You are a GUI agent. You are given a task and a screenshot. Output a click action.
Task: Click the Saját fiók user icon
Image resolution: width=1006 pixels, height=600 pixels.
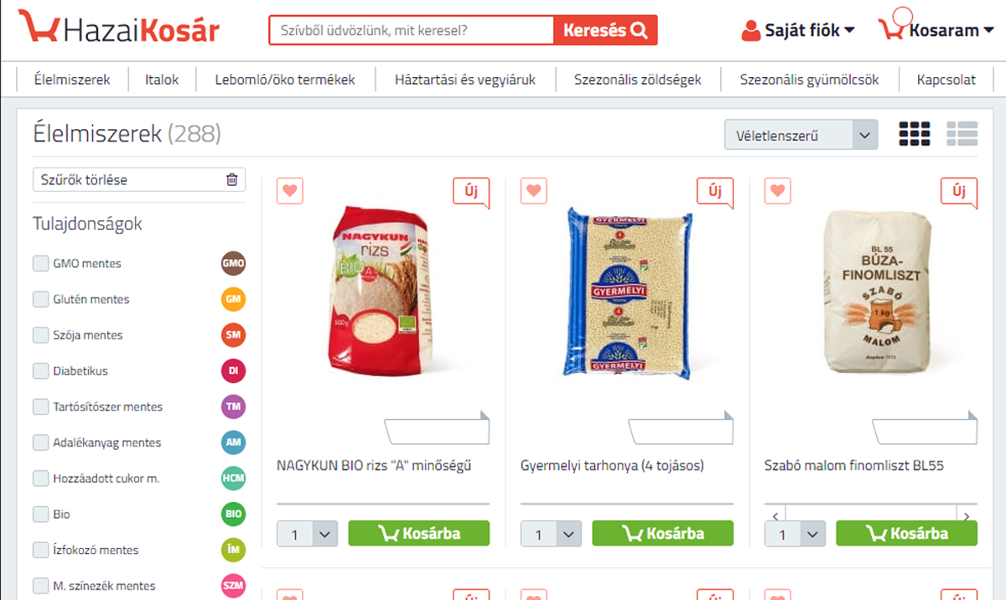[x=751, y=30]
